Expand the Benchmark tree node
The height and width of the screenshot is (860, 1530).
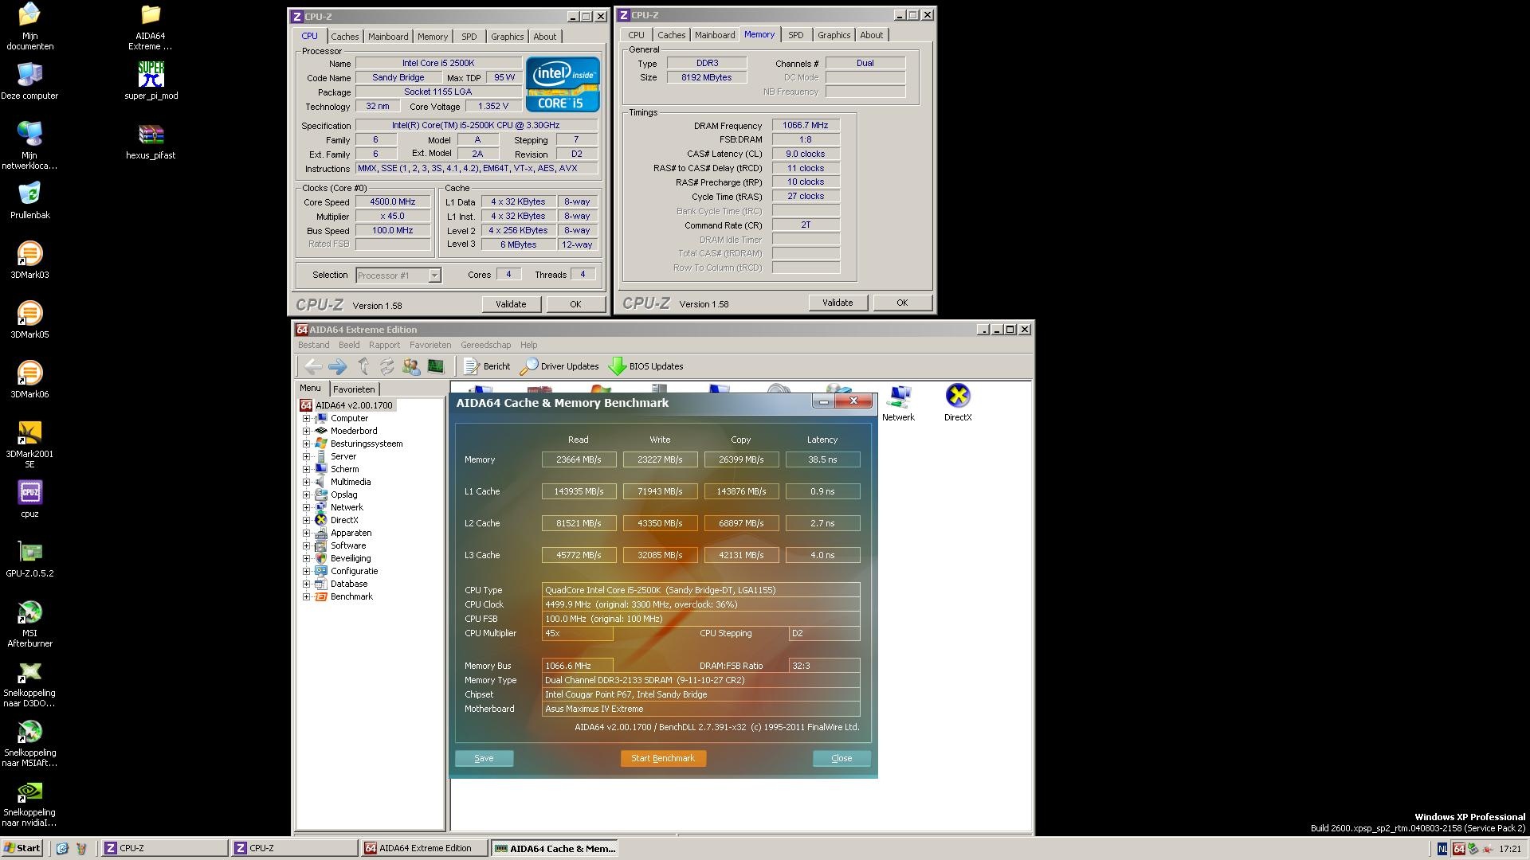click(x=306, y=596)
